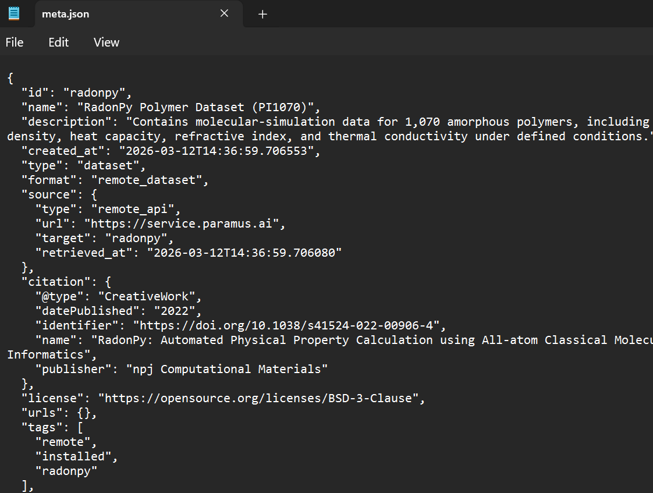Open the File menu
The image size is (653, 493).
coord(14,42)
